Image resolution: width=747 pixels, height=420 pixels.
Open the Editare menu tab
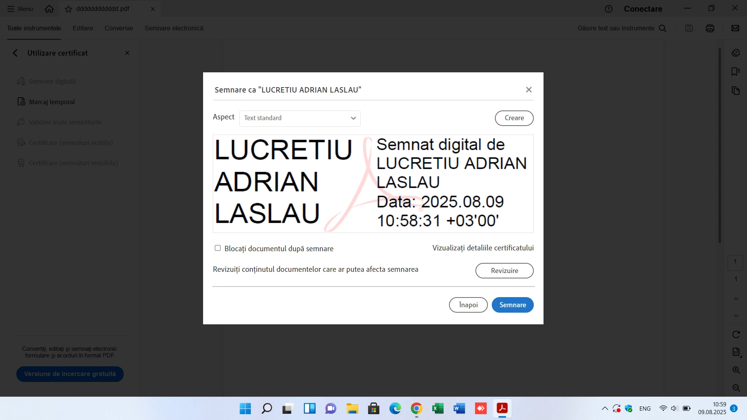pyautogui.click(x=83, y=28)
